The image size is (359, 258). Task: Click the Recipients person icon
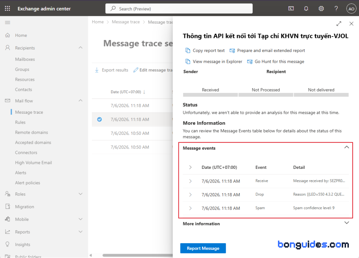click(x=8, y=48)
